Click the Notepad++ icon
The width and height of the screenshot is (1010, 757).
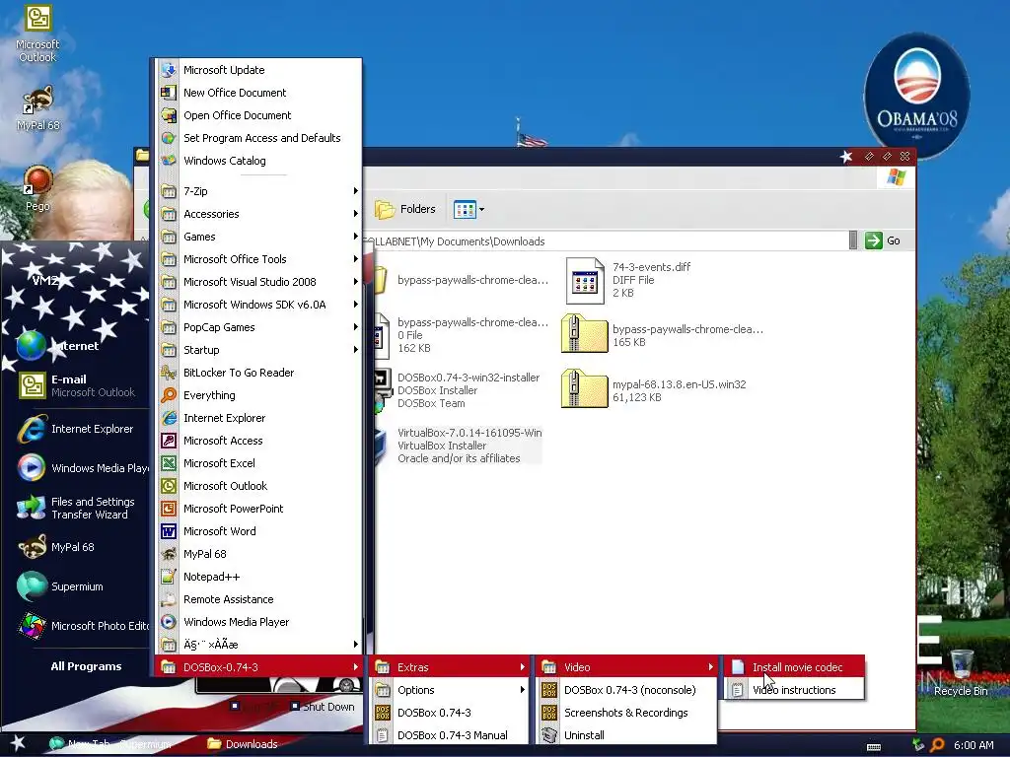pos(169,577)
